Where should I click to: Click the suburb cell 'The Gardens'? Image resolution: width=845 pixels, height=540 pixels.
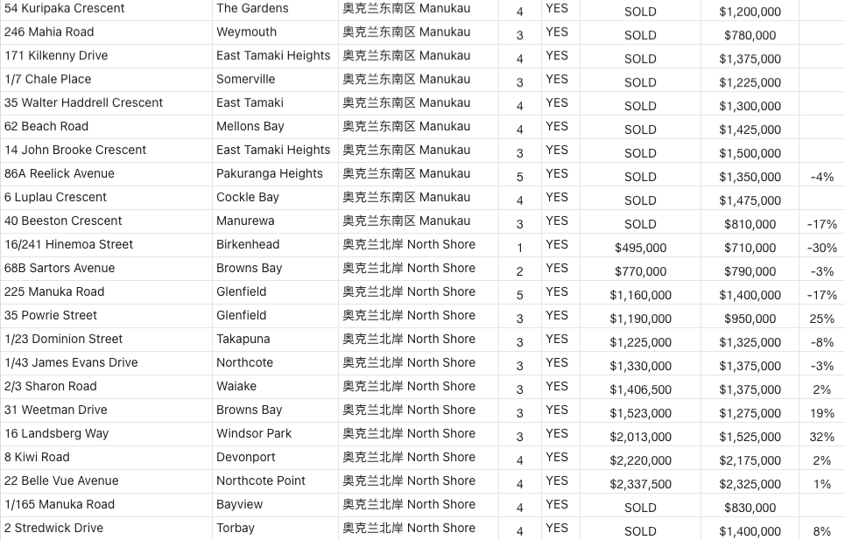pyautogui.click(x=275, y=9)
